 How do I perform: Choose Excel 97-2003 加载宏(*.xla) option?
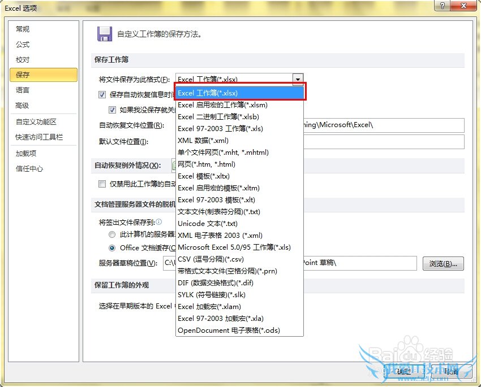pyautogui.click(x=239, y=319)
